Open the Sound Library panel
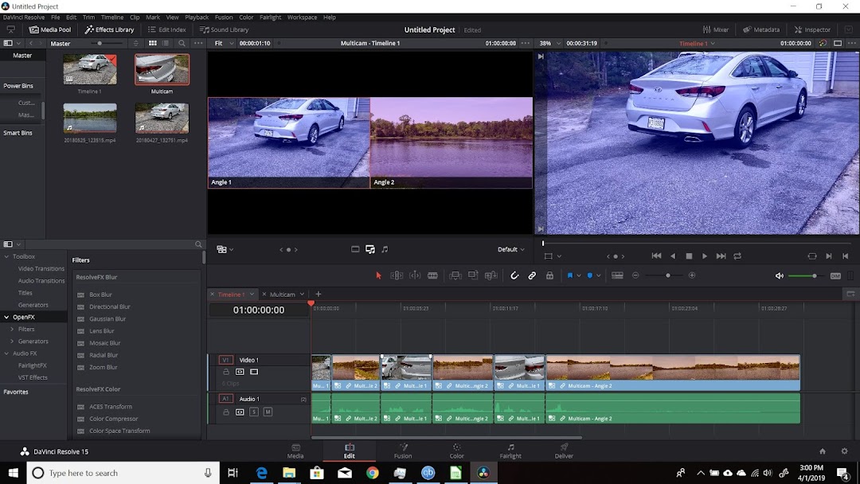 224,29
